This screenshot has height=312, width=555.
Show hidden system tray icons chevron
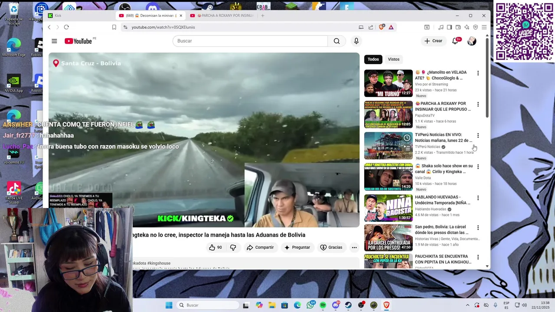click(x=467, y=305)
